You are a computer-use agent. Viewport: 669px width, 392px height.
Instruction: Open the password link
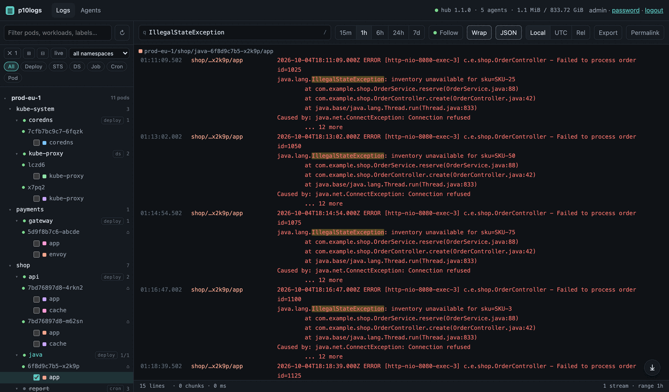(626, 10)
